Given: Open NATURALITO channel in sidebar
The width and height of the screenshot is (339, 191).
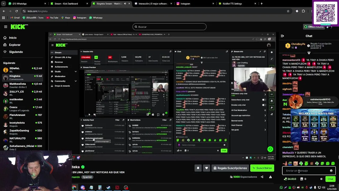Looking at the screenshot, I should (23, 140).
